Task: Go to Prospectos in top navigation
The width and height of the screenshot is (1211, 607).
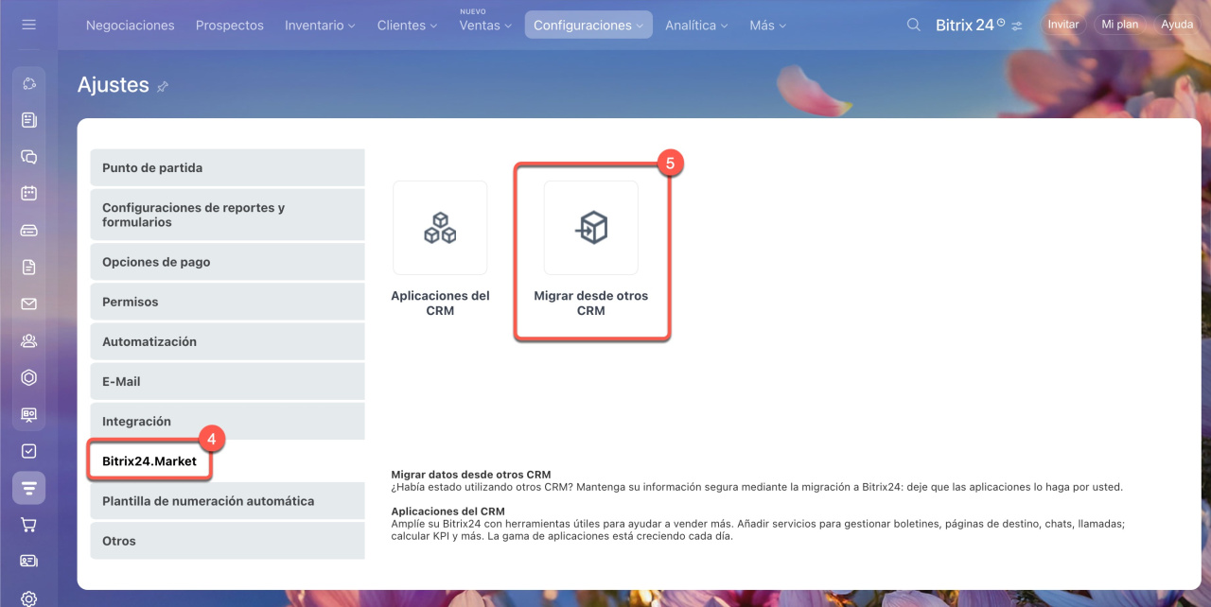Action: click(x=230, y=26)
